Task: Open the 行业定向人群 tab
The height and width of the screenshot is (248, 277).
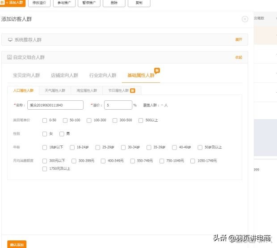Action: click(x=103, y=75)
